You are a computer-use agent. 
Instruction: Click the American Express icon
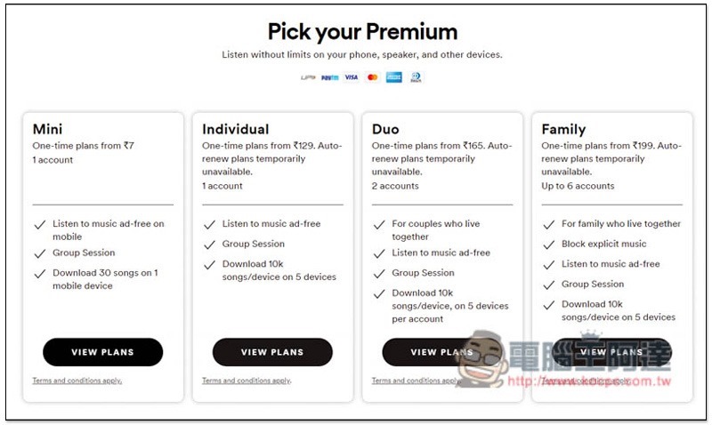(x=393, y=77)
